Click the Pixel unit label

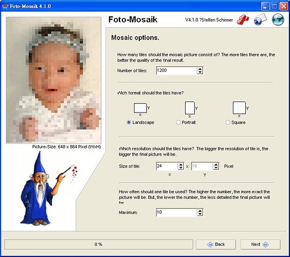[229, 166]
